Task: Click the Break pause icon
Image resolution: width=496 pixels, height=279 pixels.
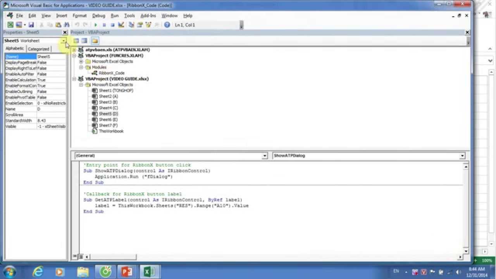Action: click(x=104, y=25)
